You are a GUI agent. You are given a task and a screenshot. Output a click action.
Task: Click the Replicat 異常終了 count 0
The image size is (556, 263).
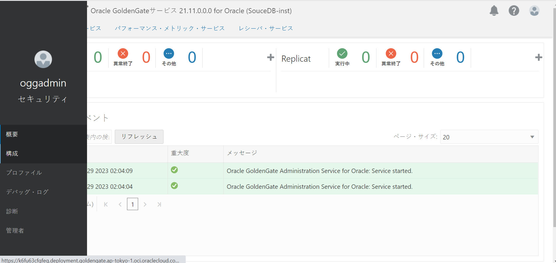(x=414, y=57)
